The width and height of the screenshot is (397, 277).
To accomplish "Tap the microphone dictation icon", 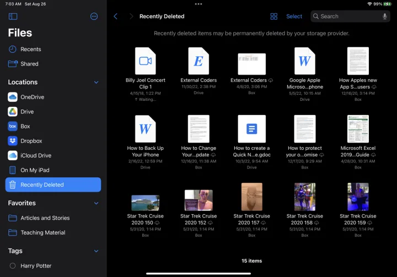I will tap(384, 17).
